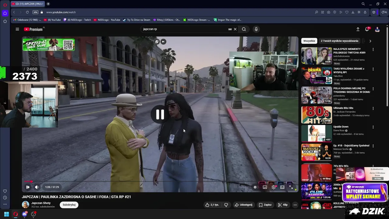389x219 pixels.
Task: Open Discord from the taskbar
Action: pyautogui.click(x=25, y=214)
